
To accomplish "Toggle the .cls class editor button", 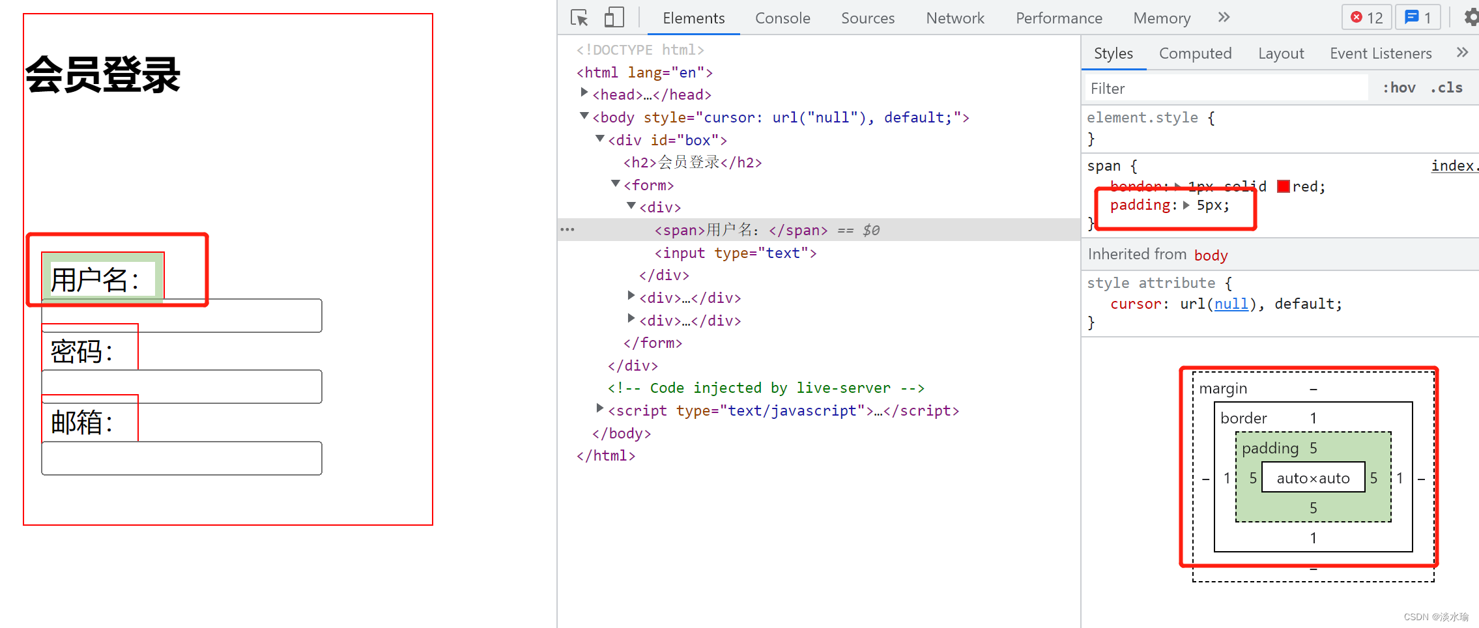I will (x=1446, y=88).
